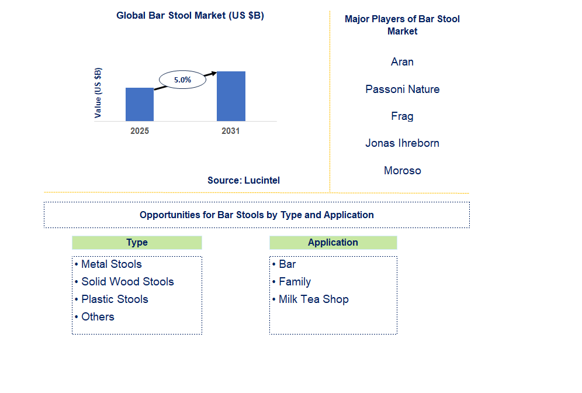Click the green 'Type' header box
This screenshot has width=582, height=393.
(137, 243)
